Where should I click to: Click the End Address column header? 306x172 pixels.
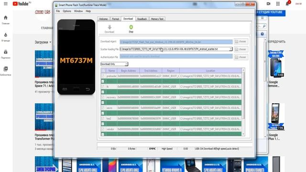tap(151, 71)
